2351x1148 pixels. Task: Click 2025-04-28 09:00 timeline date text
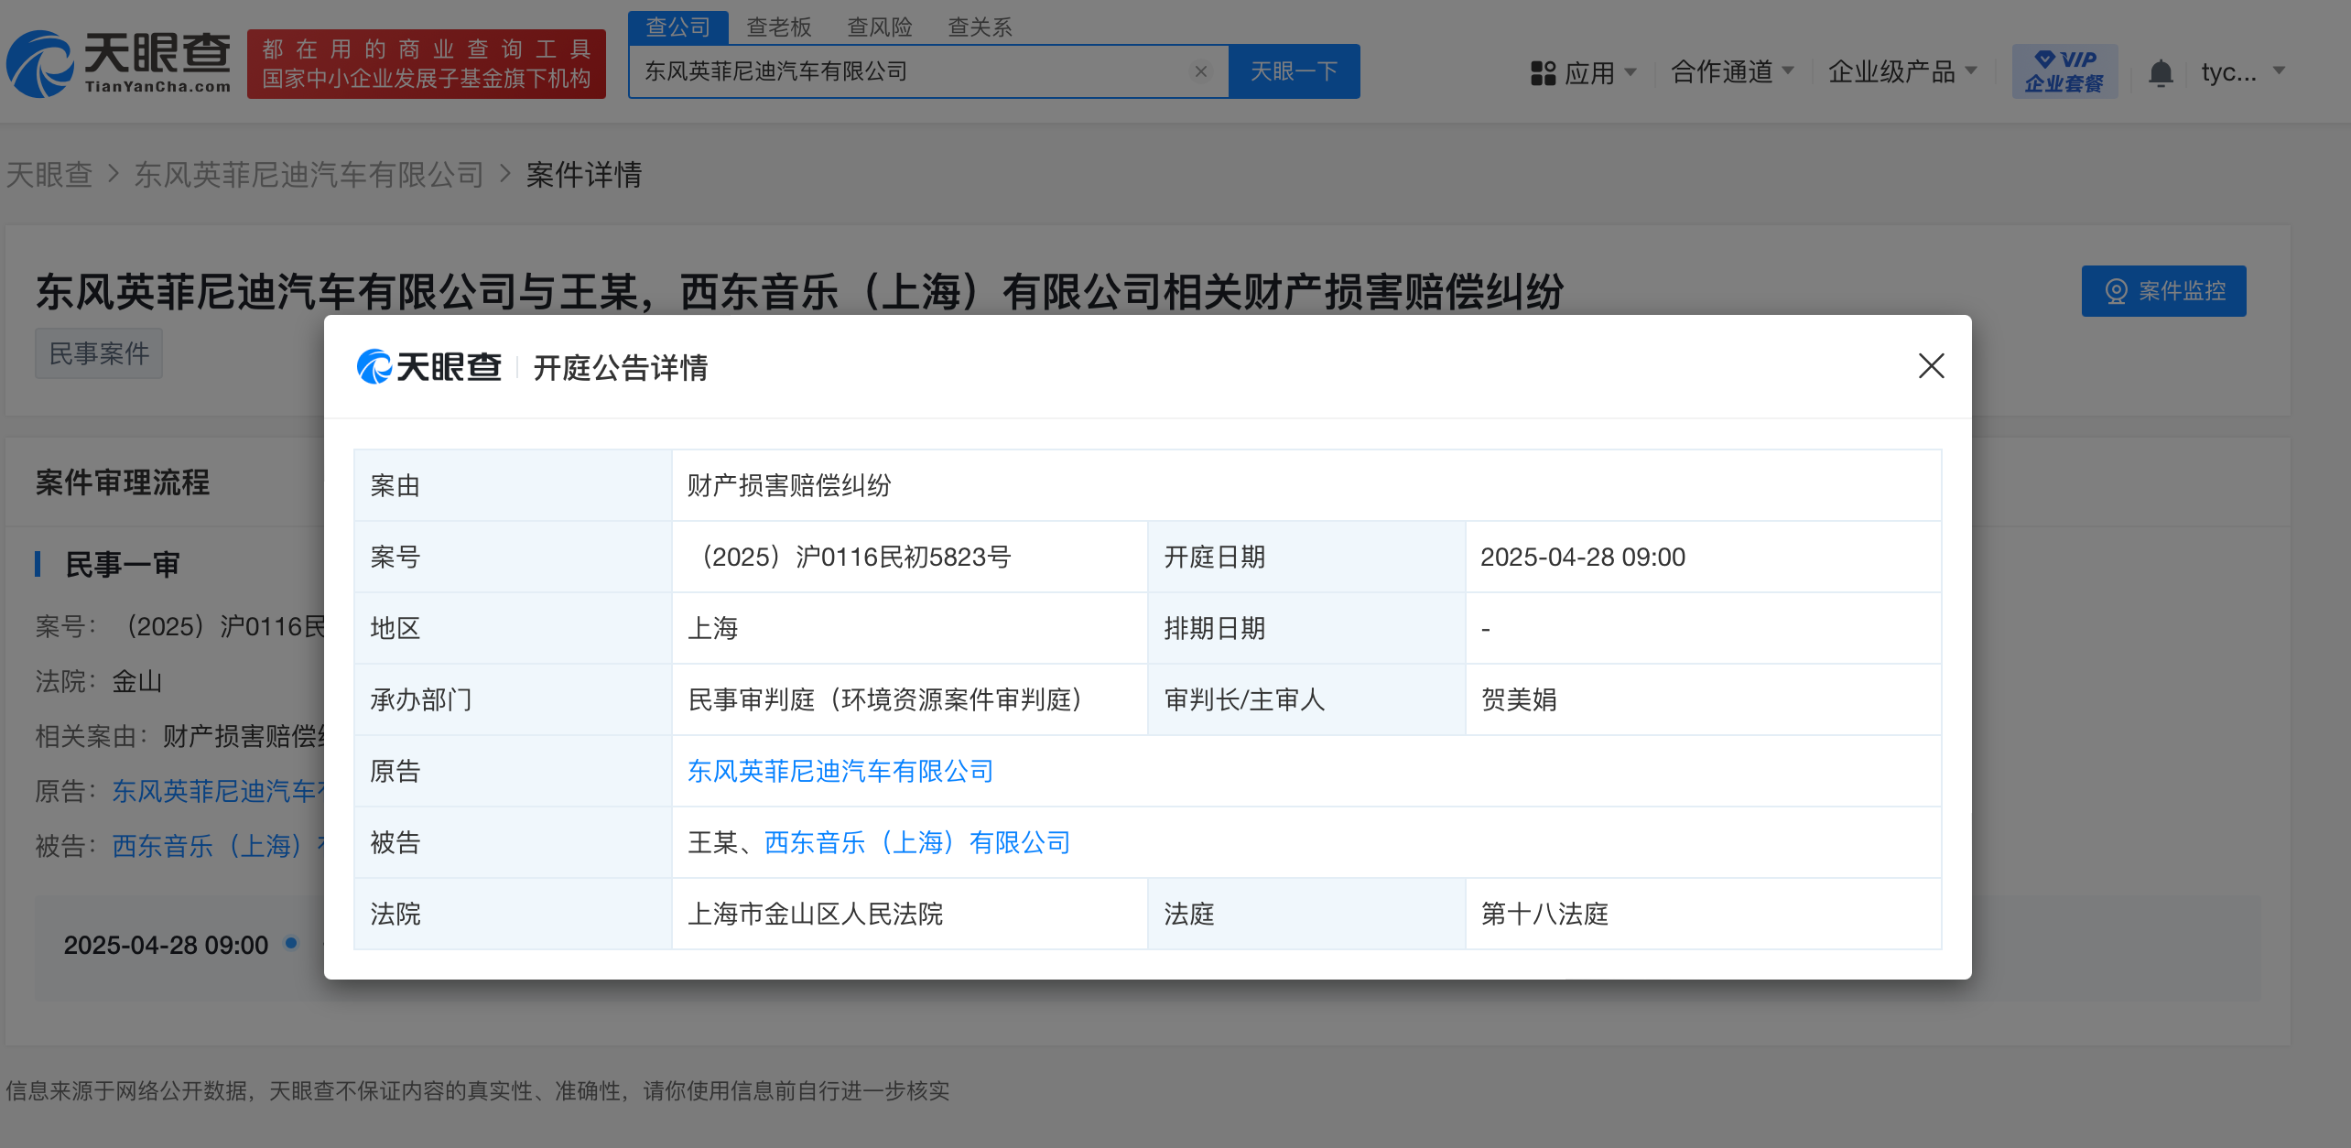click(166, 945)
